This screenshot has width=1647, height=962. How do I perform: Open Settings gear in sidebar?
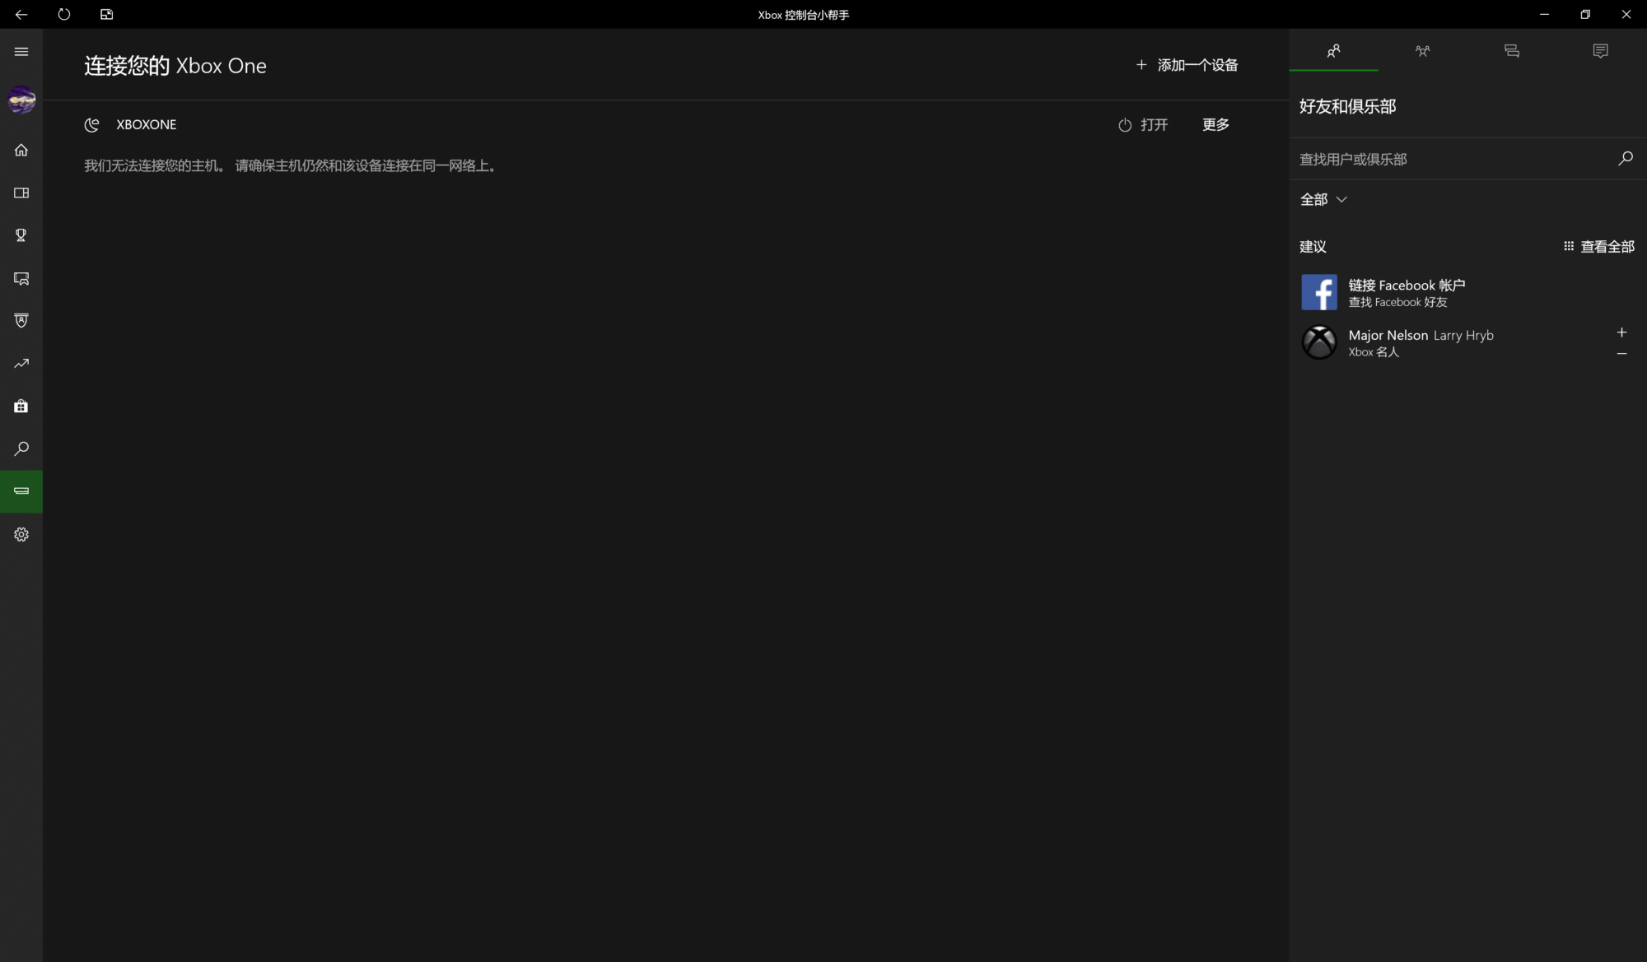[21, 534]
